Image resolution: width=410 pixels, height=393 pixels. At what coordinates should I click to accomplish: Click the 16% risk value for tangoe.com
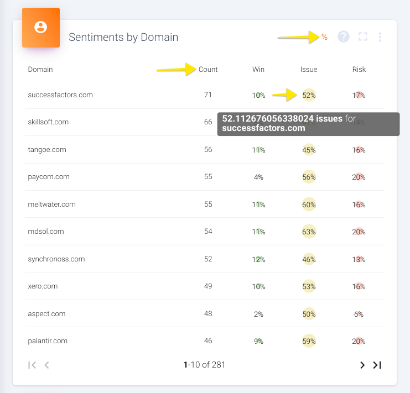click(359, 150)
